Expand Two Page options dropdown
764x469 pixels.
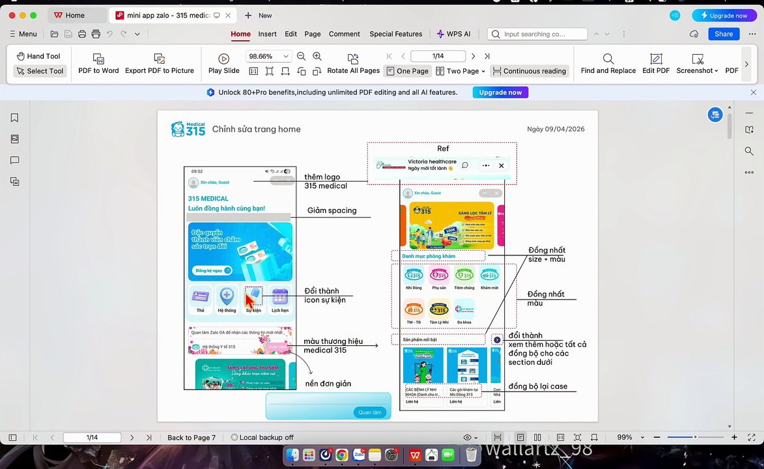tap(483, 71)
